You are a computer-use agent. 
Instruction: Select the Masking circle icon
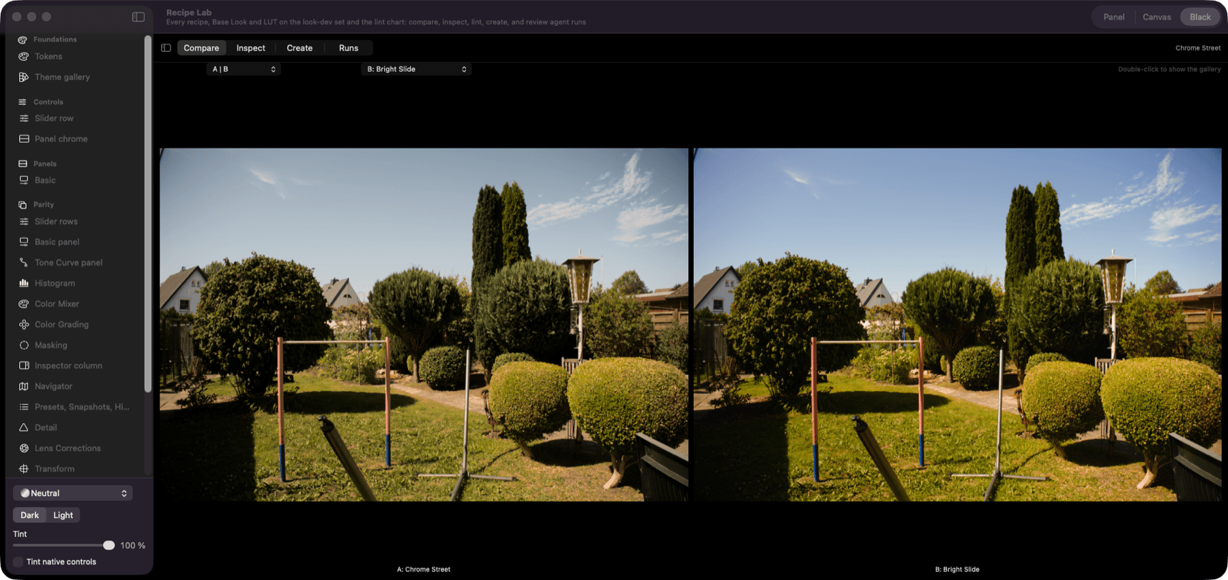click(24, 345)
